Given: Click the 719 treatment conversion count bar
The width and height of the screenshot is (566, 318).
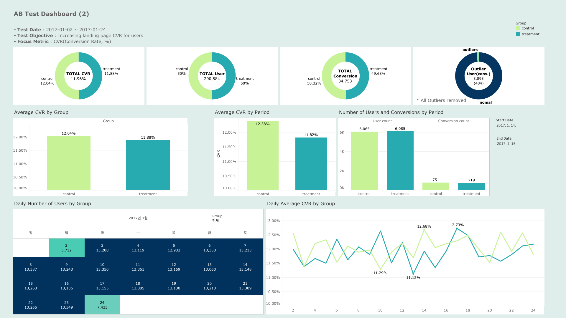Looking at the screenshot, I should coord(471,186).
